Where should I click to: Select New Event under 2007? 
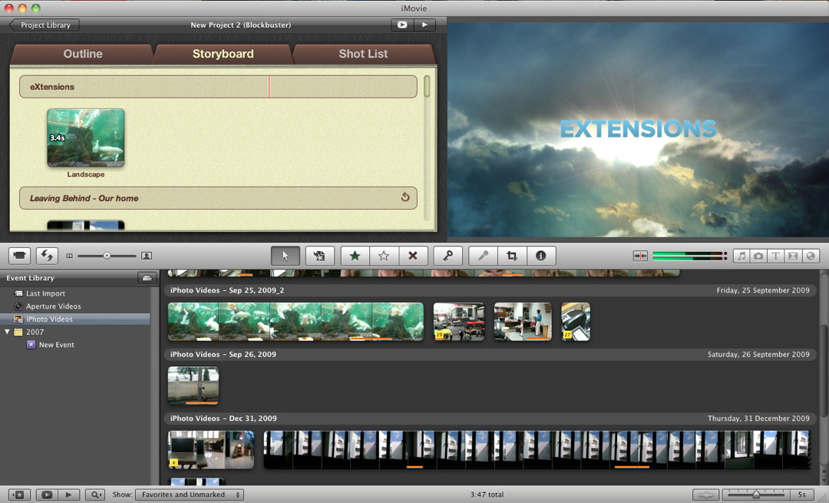[x=75, y=344]
